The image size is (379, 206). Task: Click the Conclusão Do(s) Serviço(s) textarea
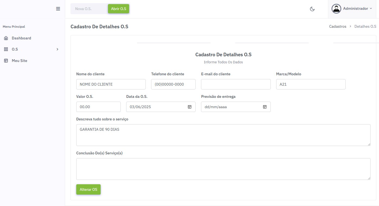(x=223, y=169)
